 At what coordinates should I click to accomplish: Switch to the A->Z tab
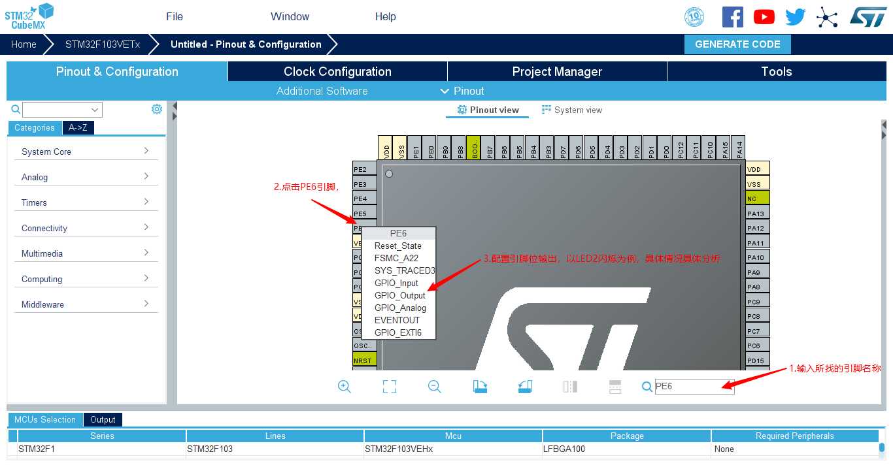78,128
